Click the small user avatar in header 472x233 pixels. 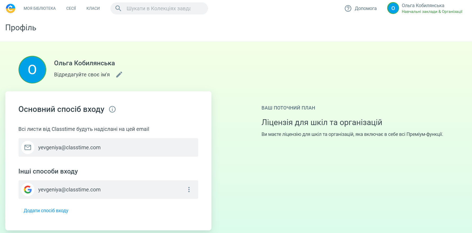point(393,8)
